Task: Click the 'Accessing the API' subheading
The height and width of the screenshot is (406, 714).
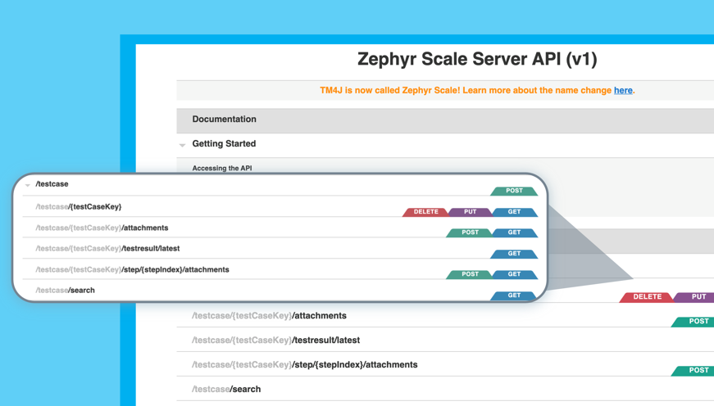Action: click(222, 169)
